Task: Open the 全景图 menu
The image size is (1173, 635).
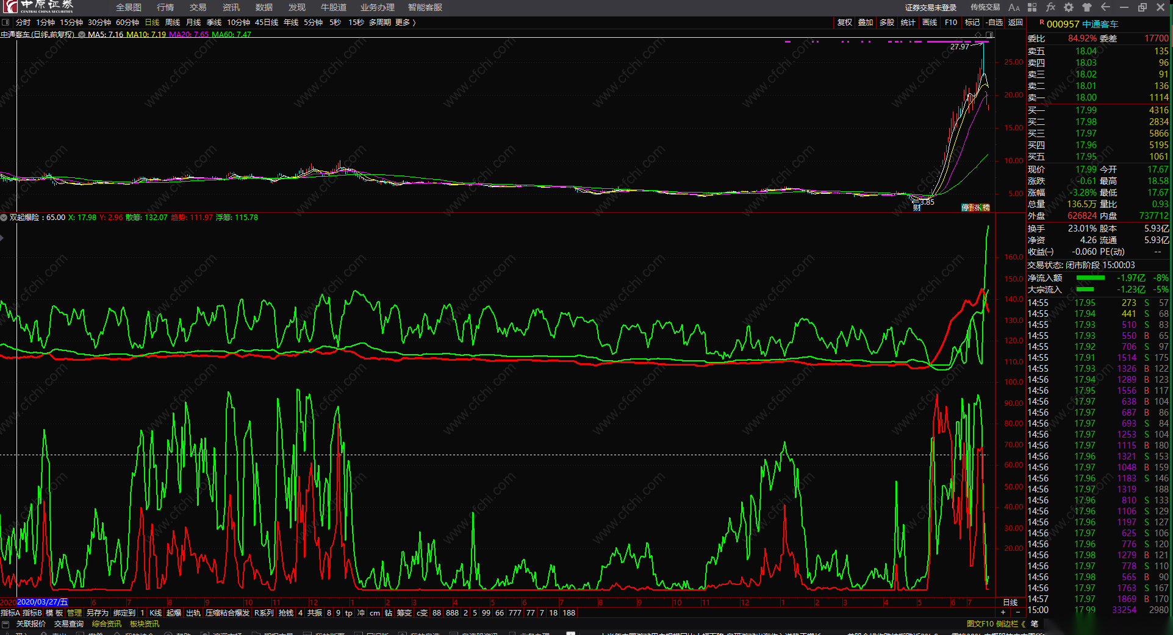Action: (129, 7)
